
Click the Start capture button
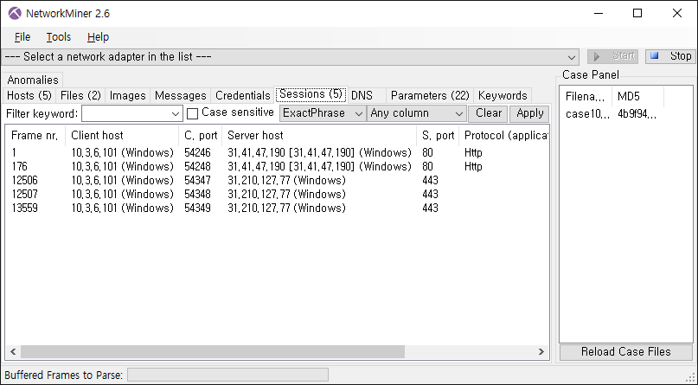613,56
